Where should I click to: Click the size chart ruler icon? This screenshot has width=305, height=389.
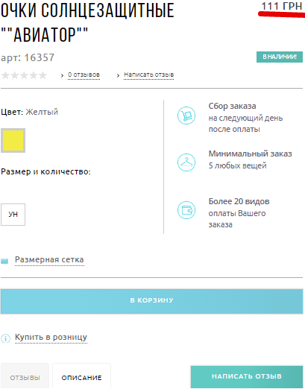point(4,261)
